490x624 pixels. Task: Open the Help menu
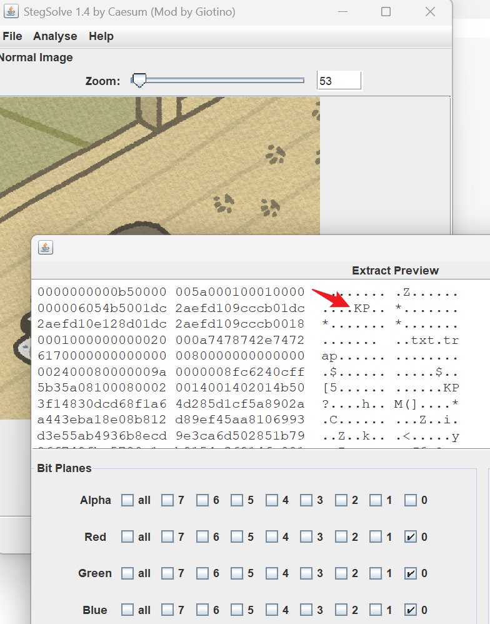(x=101, y=36)
